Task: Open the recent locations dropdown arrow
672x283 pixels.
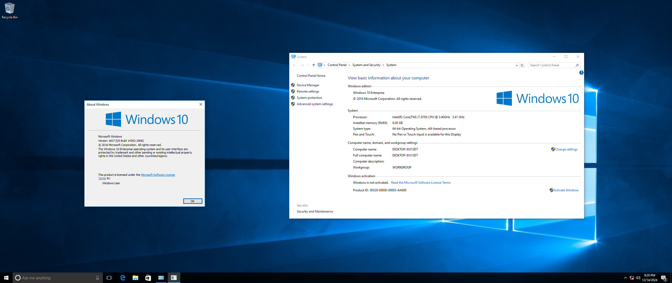Action: click(308, 65)
